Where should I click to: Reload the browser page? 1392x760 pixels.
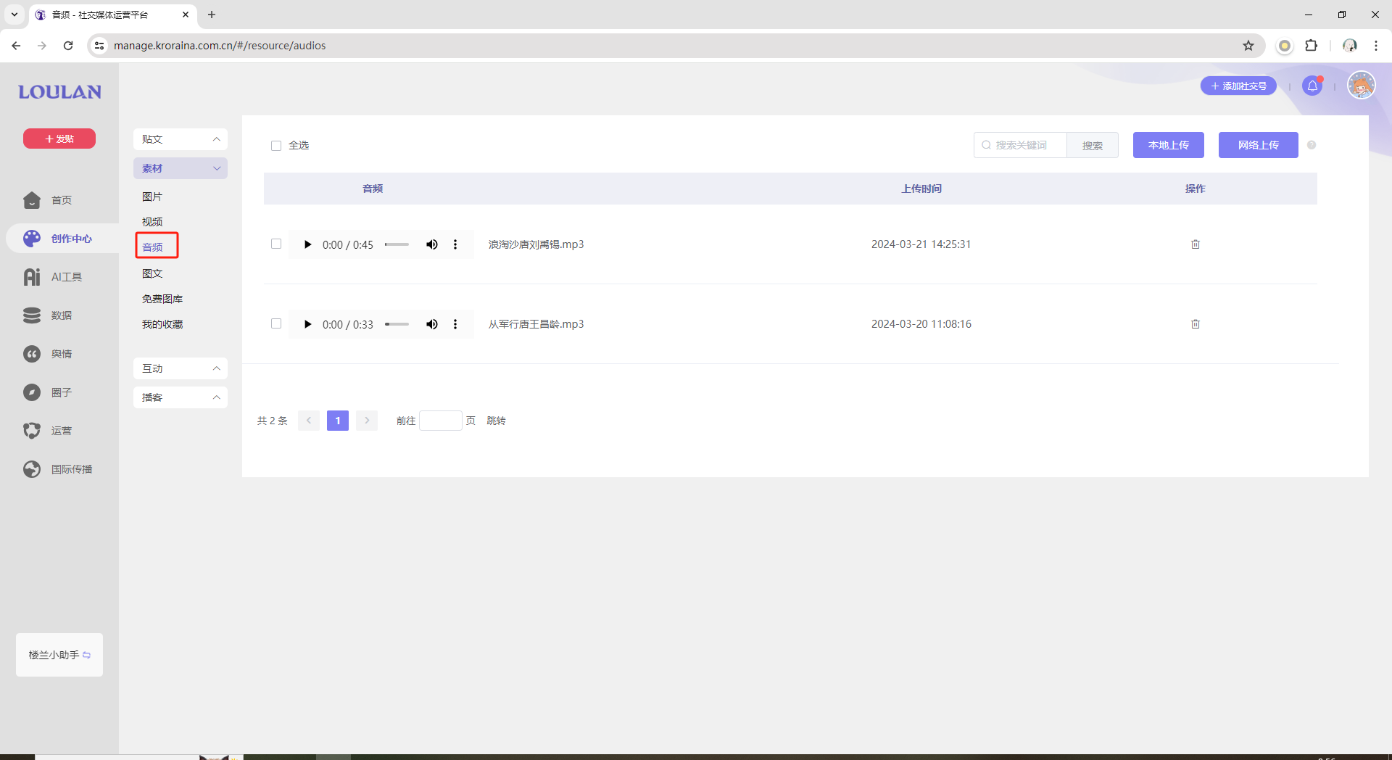pyautogui.click(x=68, y=46)
